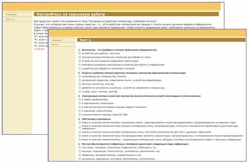
Task: Select radio "в персональных компьютерах"
Action: (80, 103)
